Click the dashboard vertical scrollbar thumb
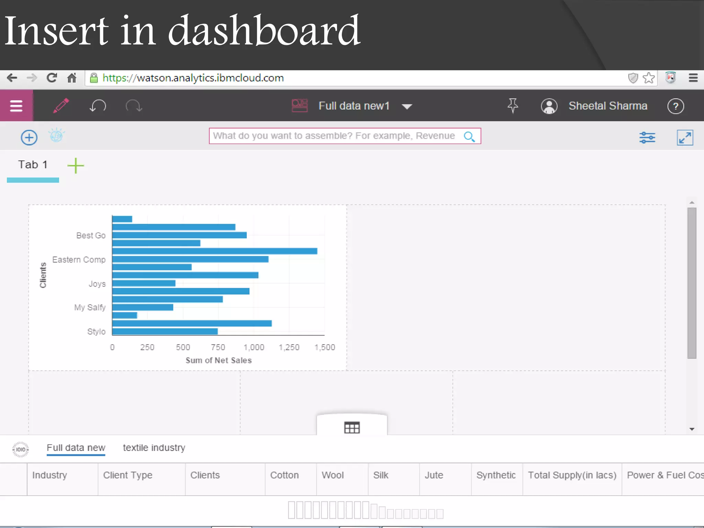Viewport: 704px width, 528px height. coord(692,283)
